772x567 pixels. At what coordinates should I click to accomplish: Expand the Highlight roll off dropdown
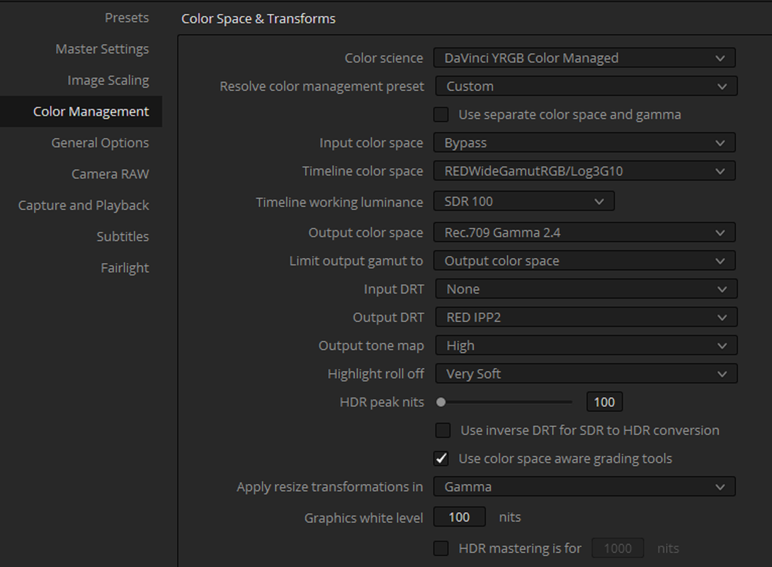pos(586,374)
